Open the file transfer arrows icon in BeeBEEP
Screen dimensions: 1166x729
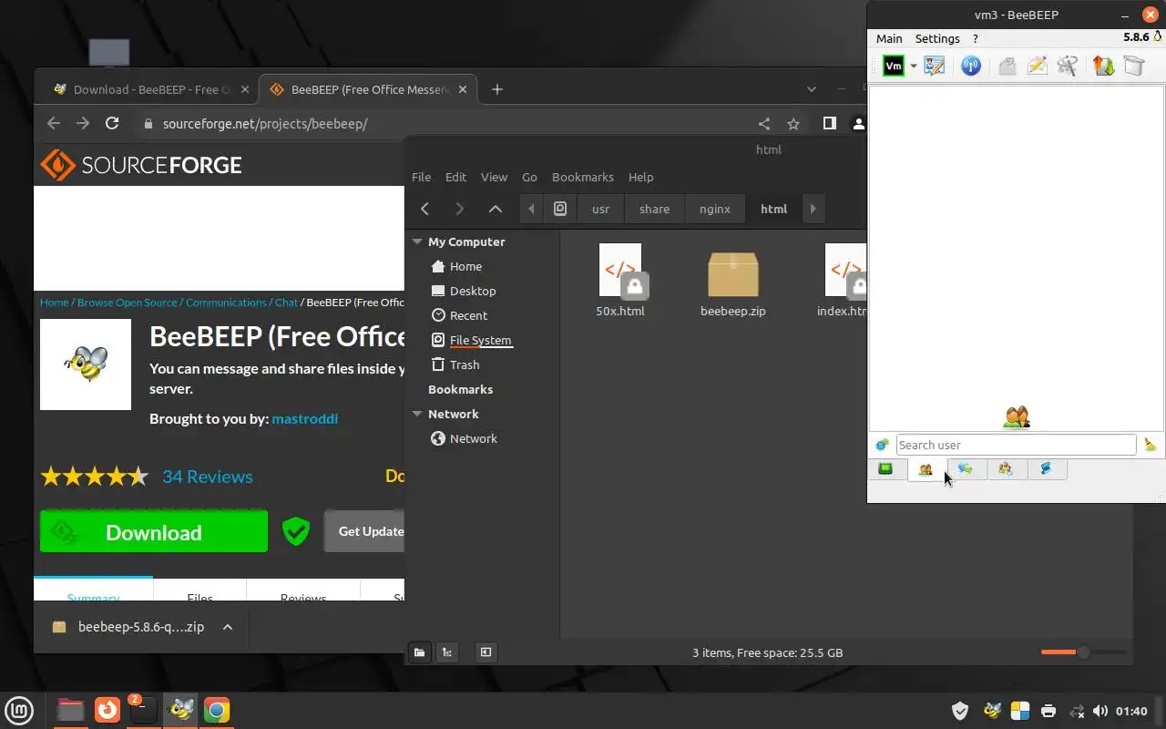point(1103,66)
